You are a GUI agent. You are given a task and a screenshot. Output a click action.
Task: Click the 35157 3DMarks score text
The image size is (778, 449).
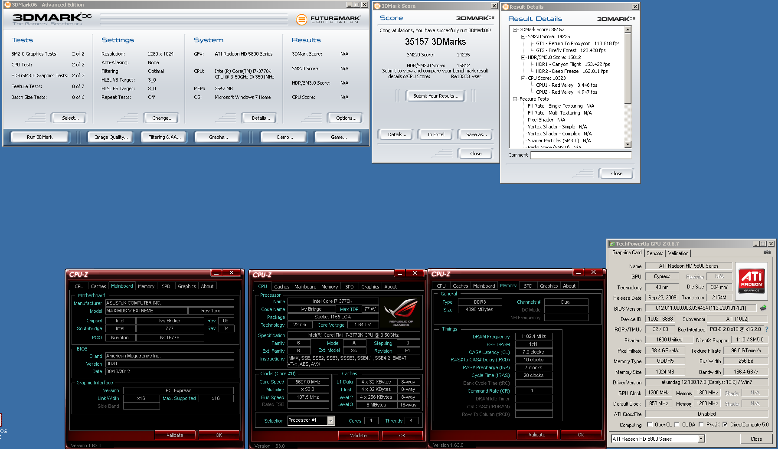tap(435, 42)
